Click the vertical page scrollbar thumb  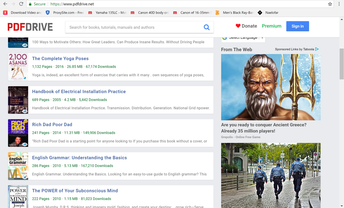click(341, 64)
